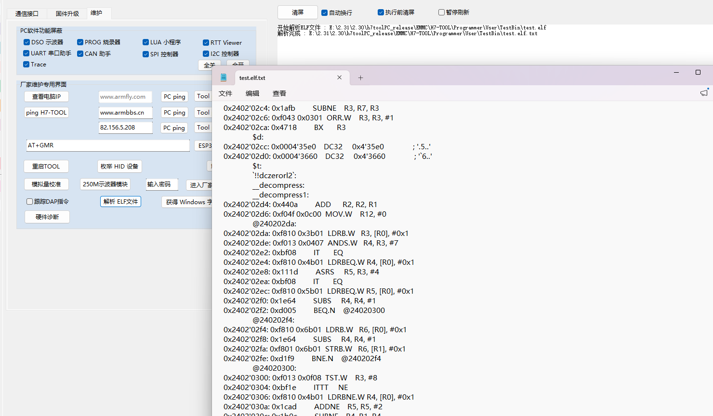713x416 pixels.
Task: Close the test.elf.txt tab
Action: click(339, 78)
